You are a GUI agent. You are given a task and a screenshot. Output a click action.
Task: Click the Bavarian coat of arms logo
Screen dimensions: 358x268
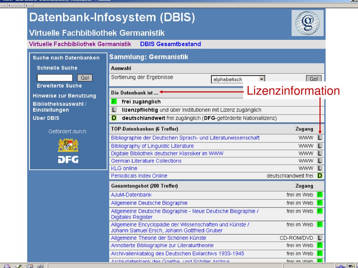click(68, 145)
